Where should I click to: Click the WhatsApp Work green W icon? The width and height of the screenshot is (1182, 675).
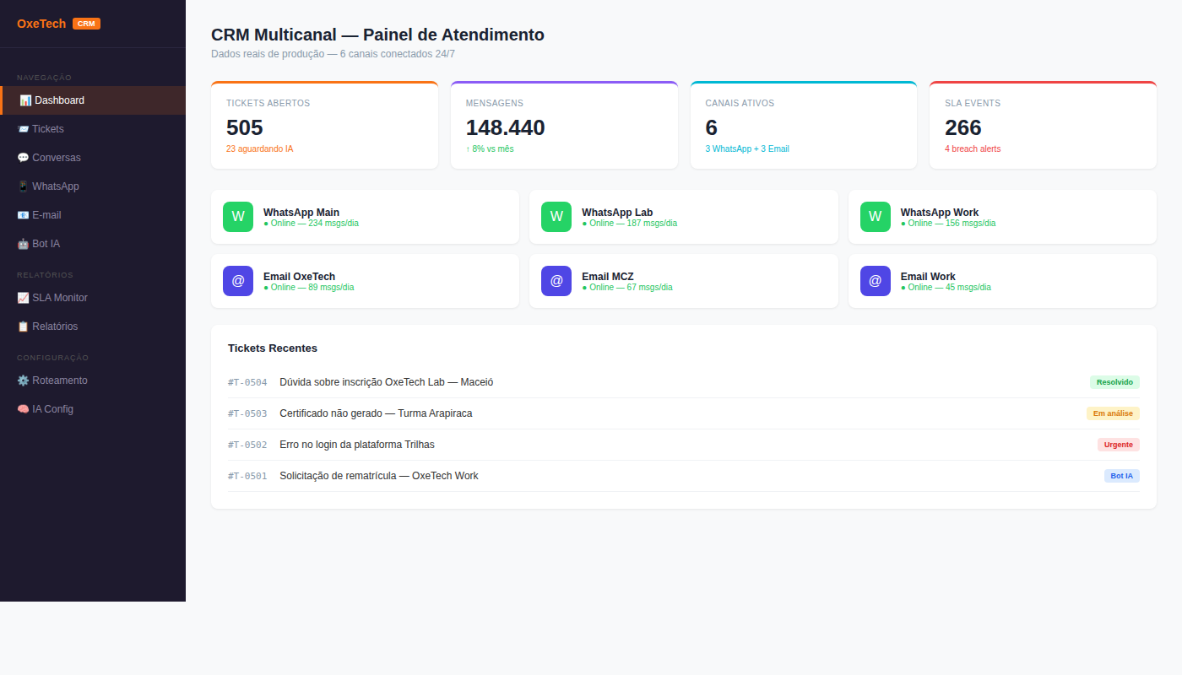point(875,217)
